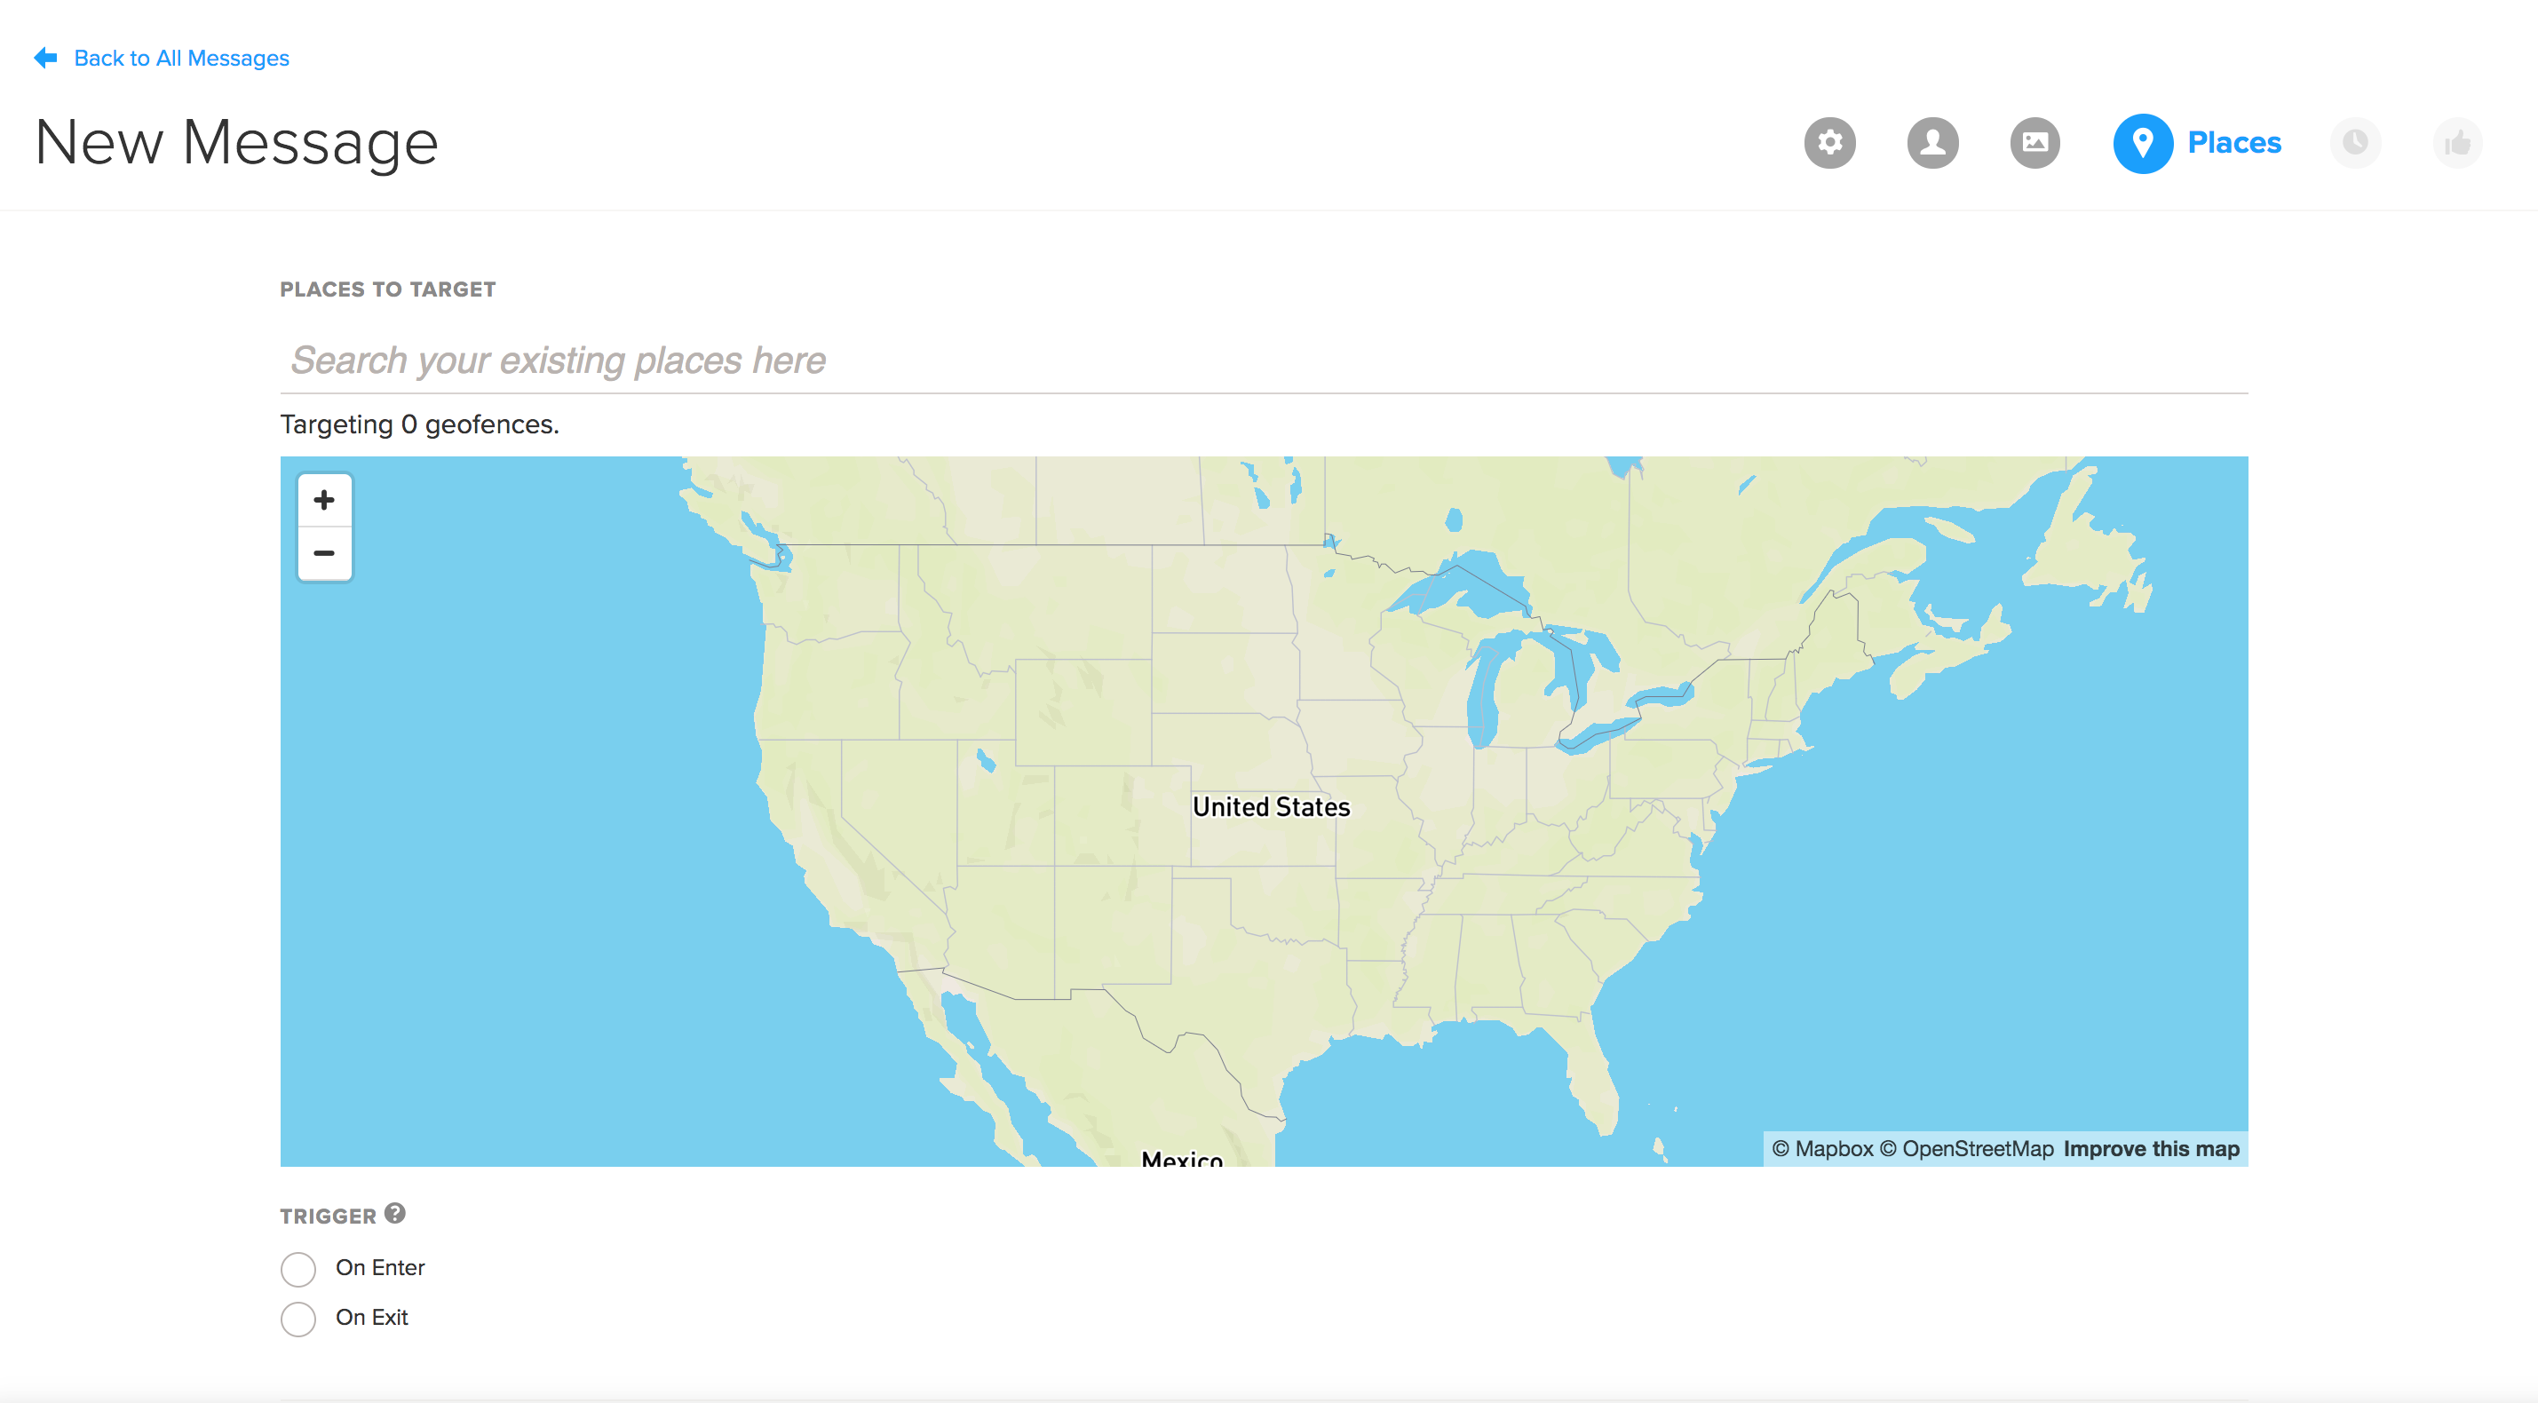Open the thumbs-up review step icon

tap(2457, 143)
